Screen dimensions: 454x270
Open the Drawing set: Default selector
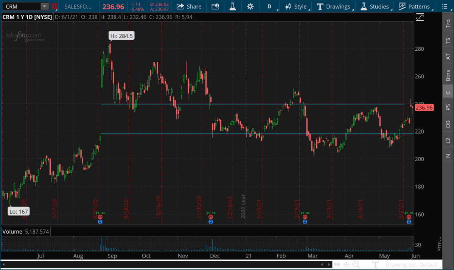pos(414,265)
